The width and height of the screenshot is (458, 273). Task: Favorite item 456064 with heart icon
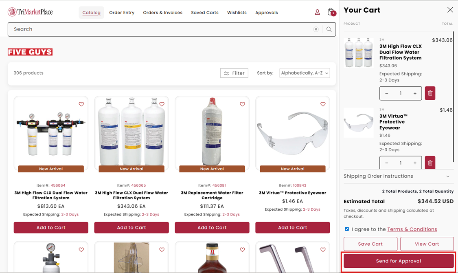point(81,104)
